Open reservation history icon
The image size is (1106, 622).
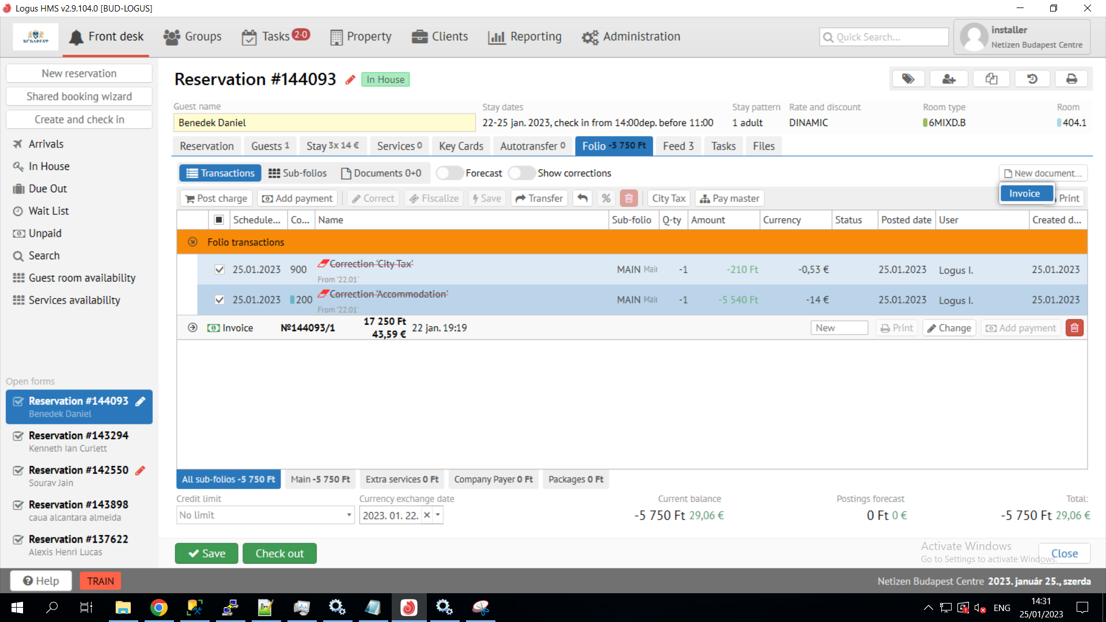tap(1032, 79)
